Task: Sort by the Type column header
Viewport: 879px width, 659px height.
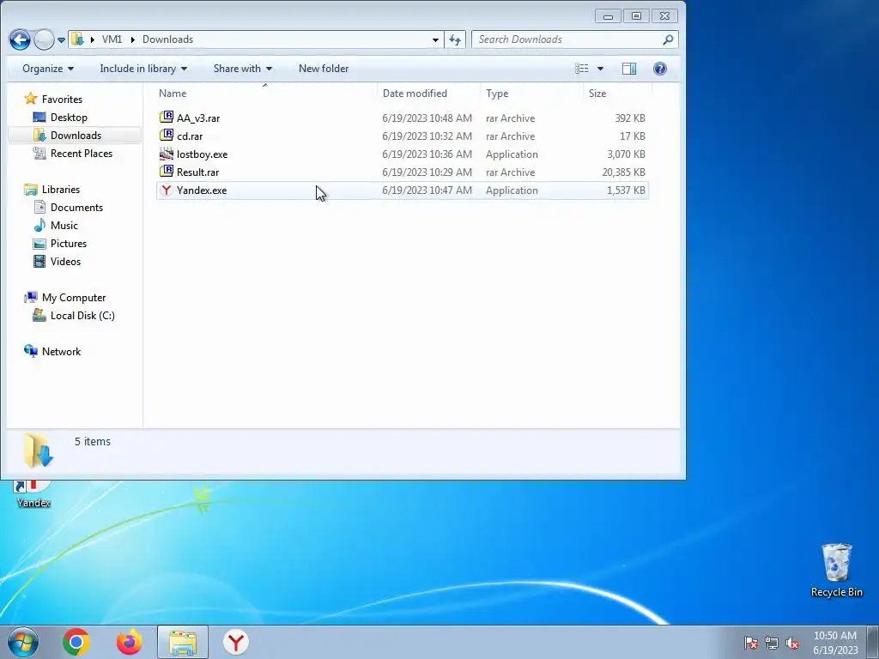Action: click(x=531, y=93)
